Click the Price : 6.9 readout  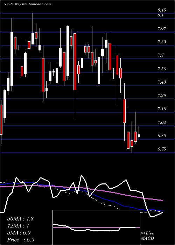pyautogui.click(x=20, y=240)
